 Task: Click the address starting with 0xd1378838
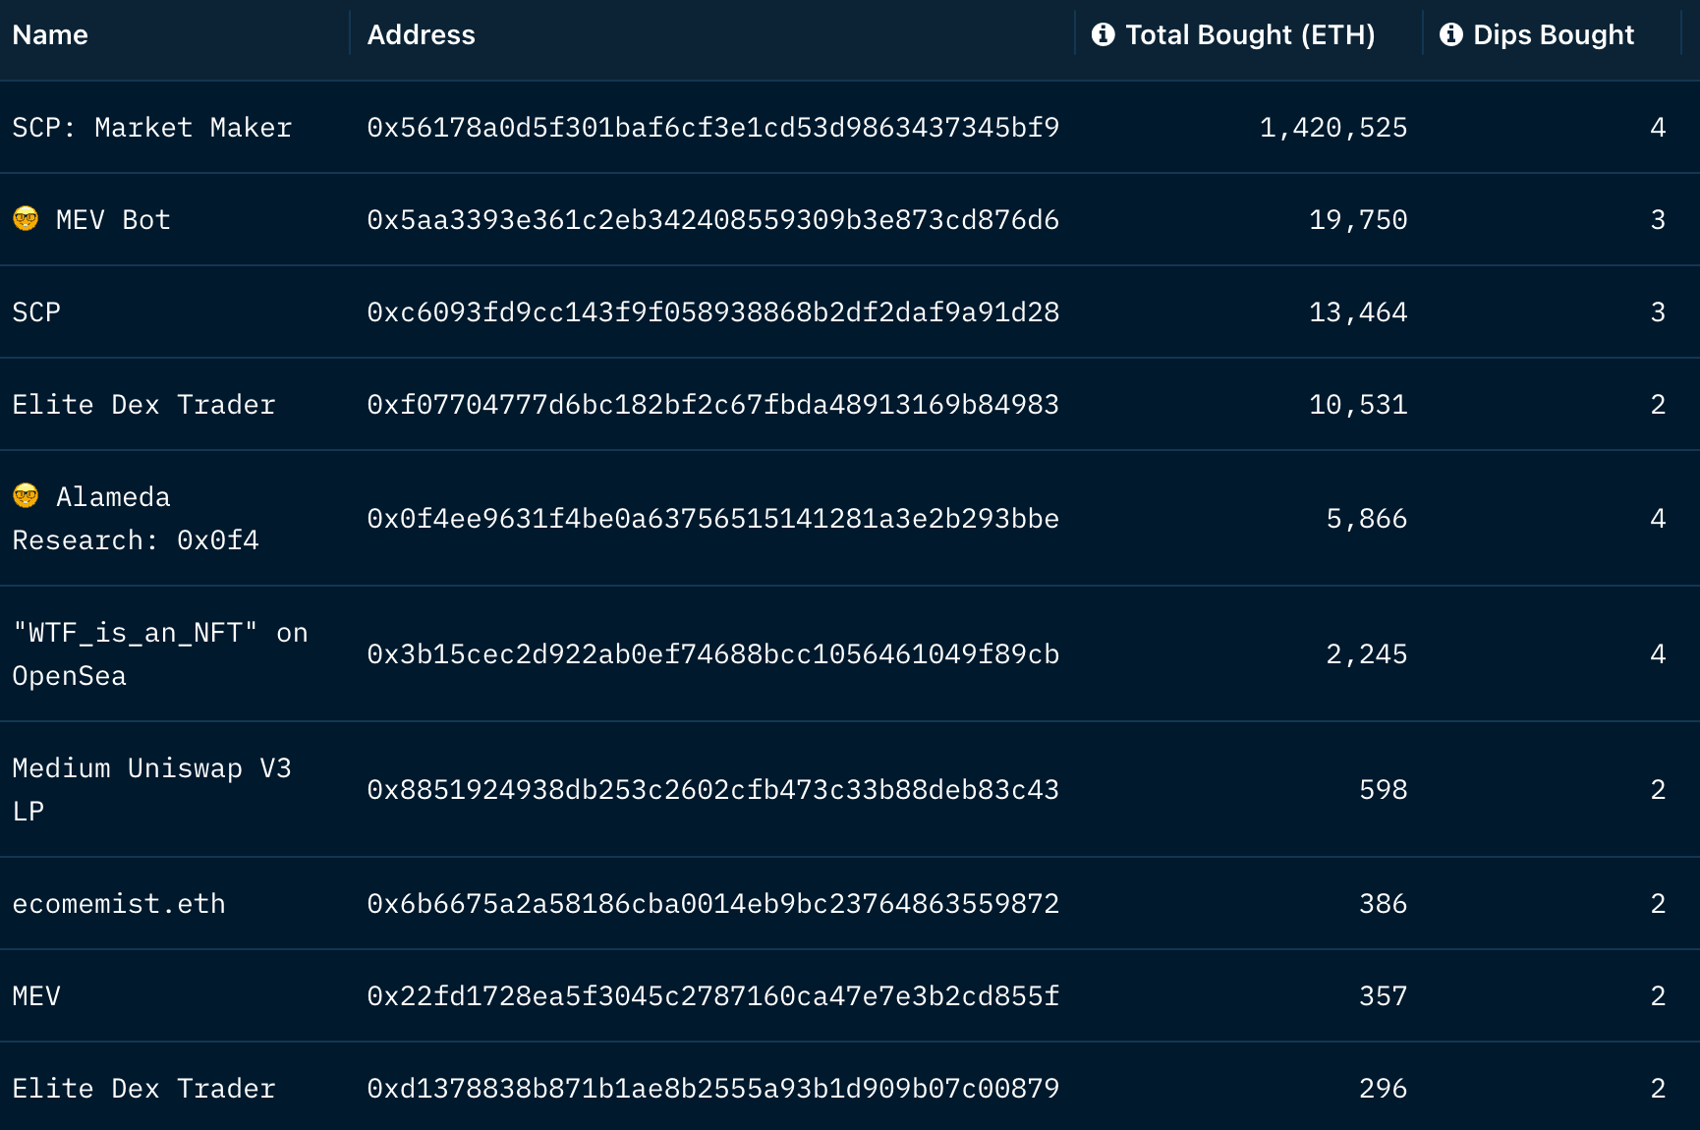click(x=712, y=1089)
